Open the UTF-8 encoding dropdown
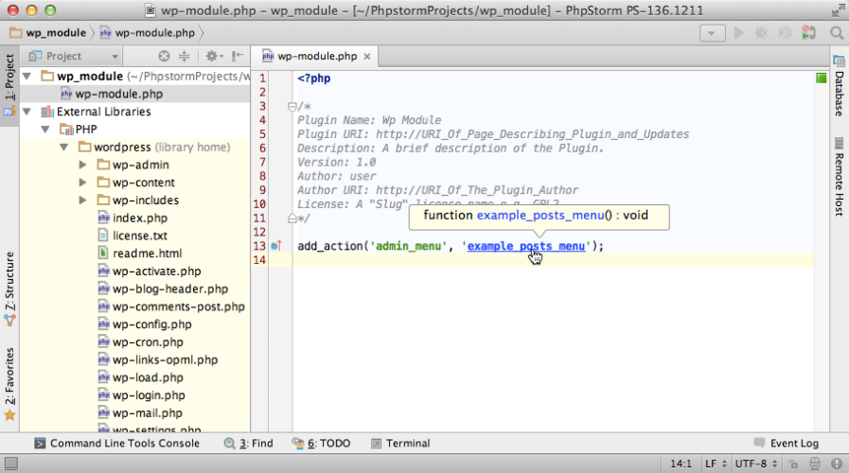849x473 pixels. (756, 464)
